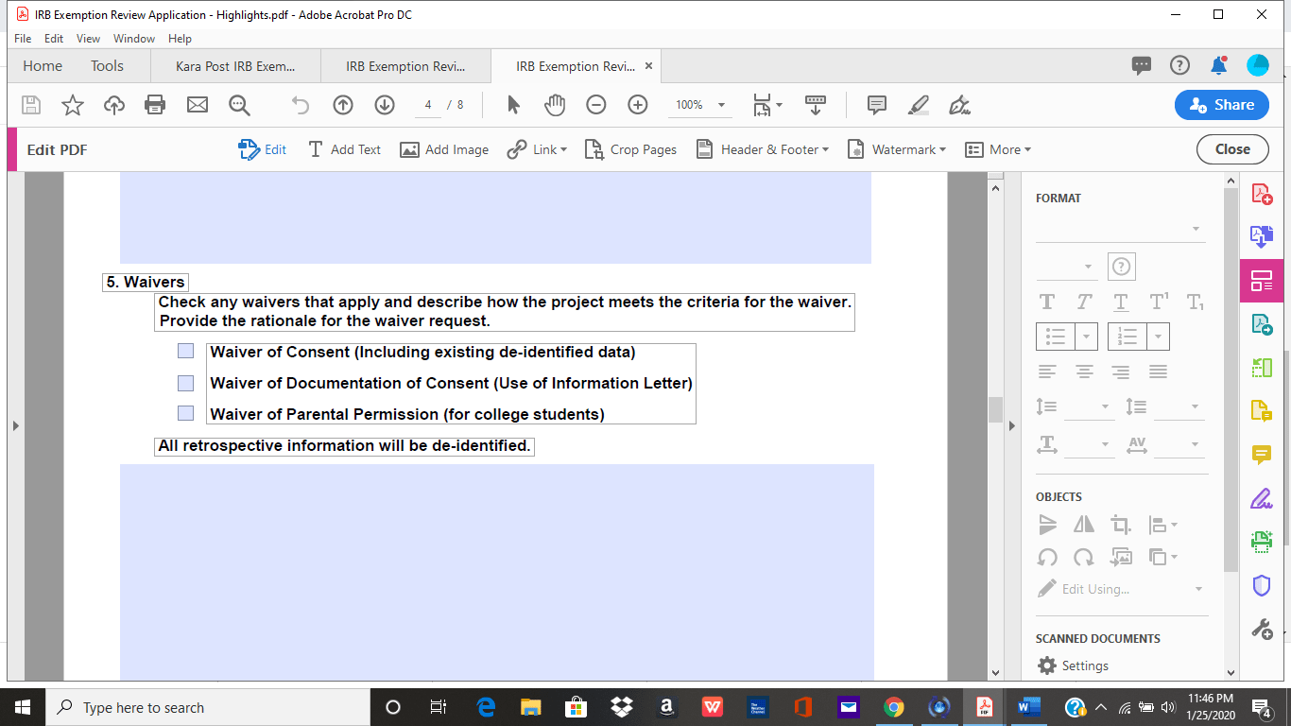The image size is (1291, 726).
Task: Open Word from the taskbar
Action: point(1028,706)
